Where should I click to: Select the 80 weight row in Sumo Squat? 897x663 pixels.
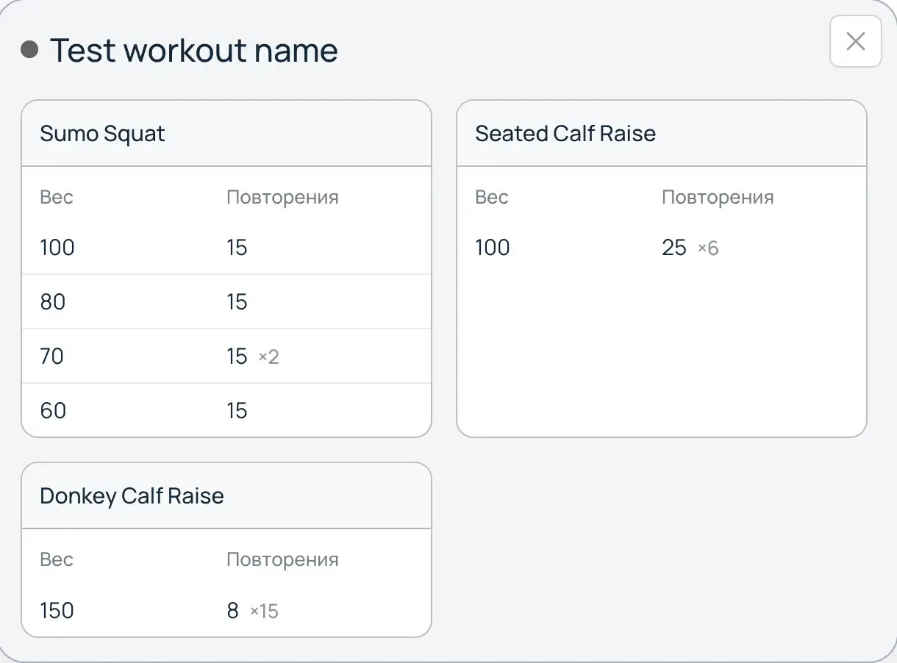point(52,302)
